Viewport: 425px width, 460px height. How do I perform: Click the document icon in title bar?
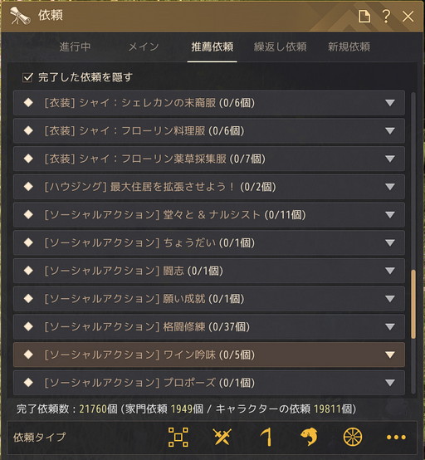coord(364,16)
